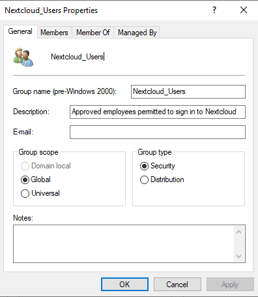Click the pre-Windows 2000 group name field
This screenshot has height=297, width=258.
pyautogui.click(x=188, y=91)
